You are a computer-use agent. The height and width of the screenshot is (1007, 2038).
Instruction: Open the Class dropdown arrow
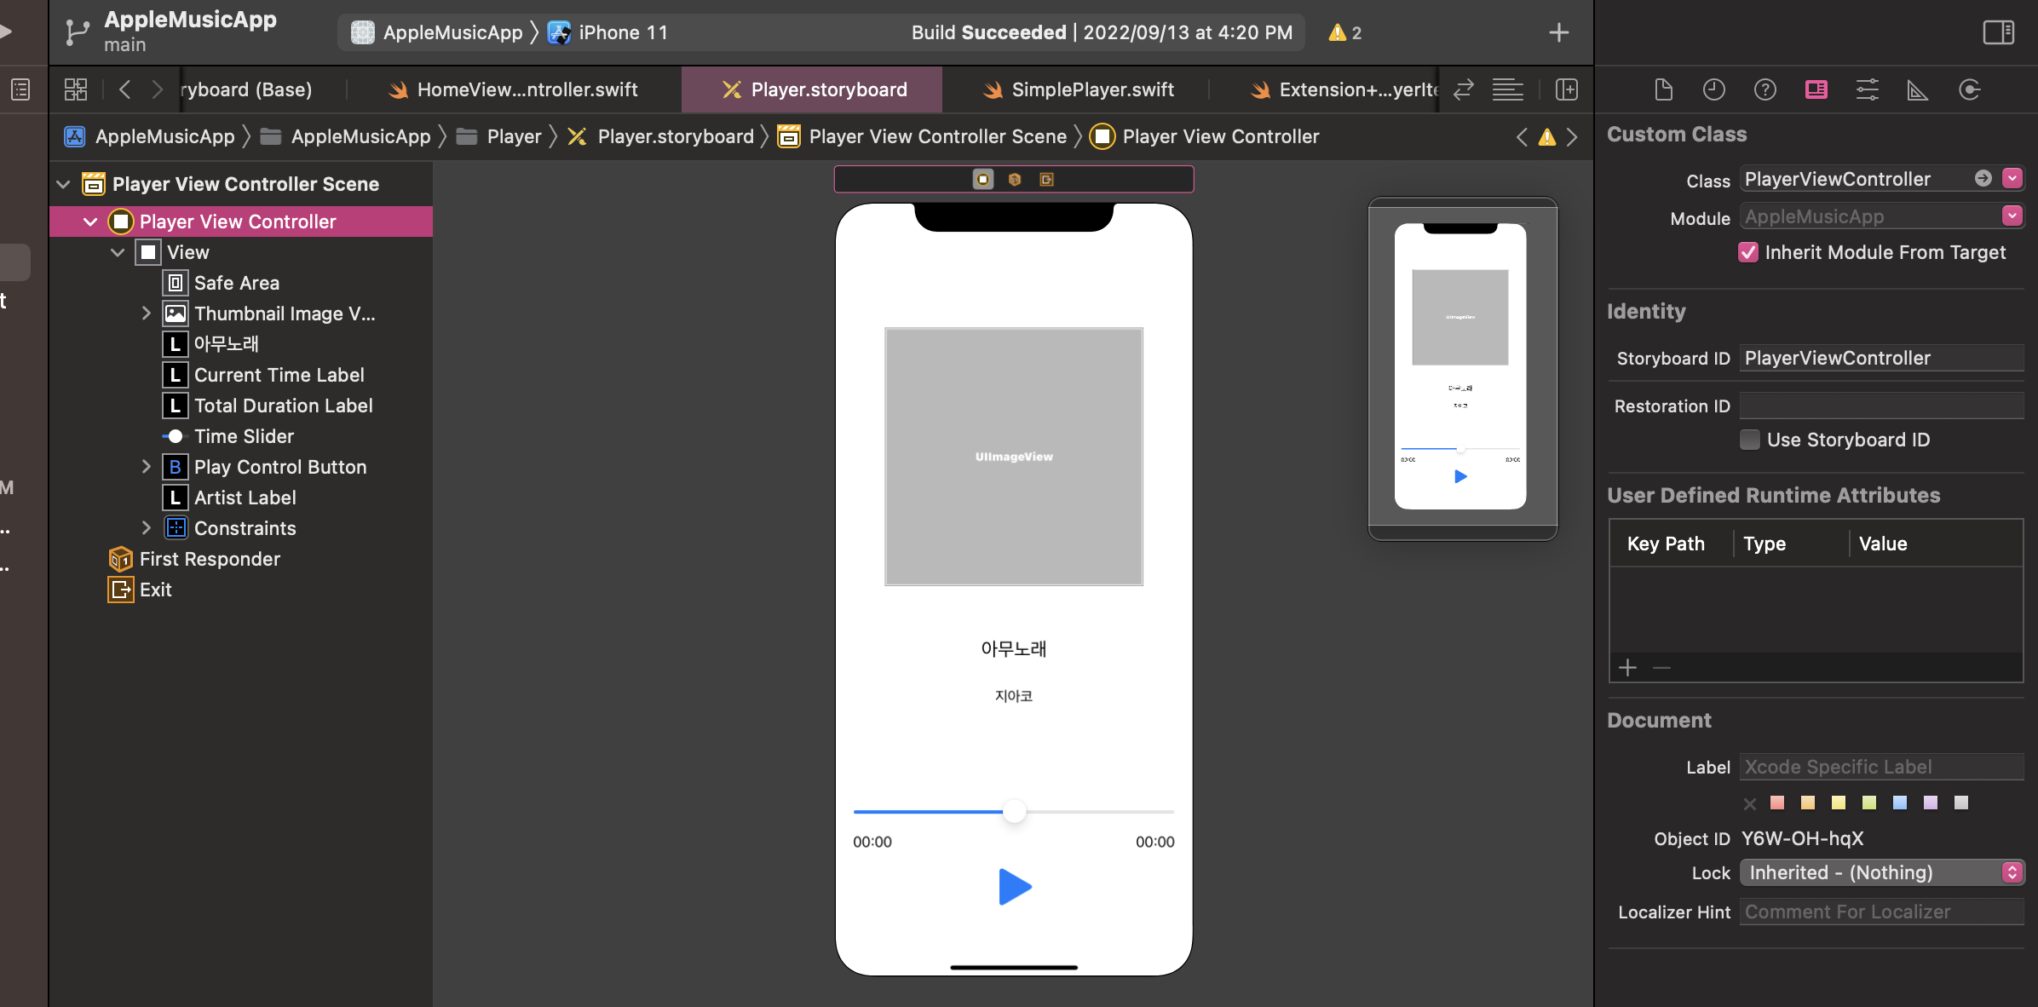(2012, 179)
